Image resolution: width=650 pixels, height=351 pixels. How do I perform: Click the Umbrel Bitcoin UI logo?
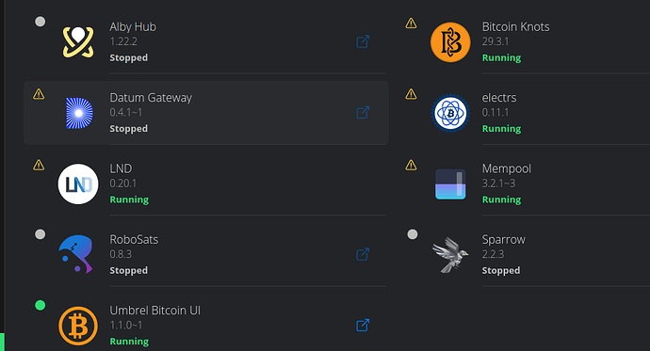click(78, 326)
